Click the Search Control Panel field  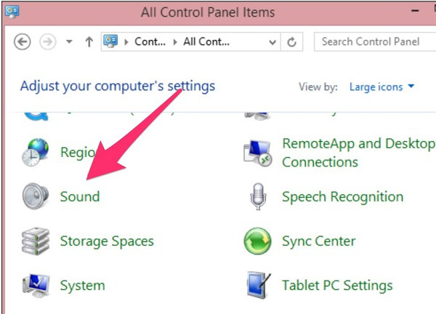[x=373, y=41]
